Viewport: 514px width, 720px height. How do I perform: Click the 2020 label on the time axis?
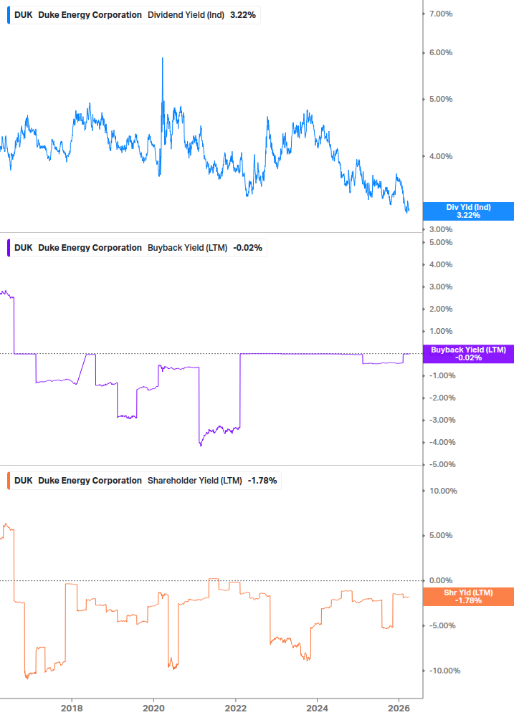153,708
